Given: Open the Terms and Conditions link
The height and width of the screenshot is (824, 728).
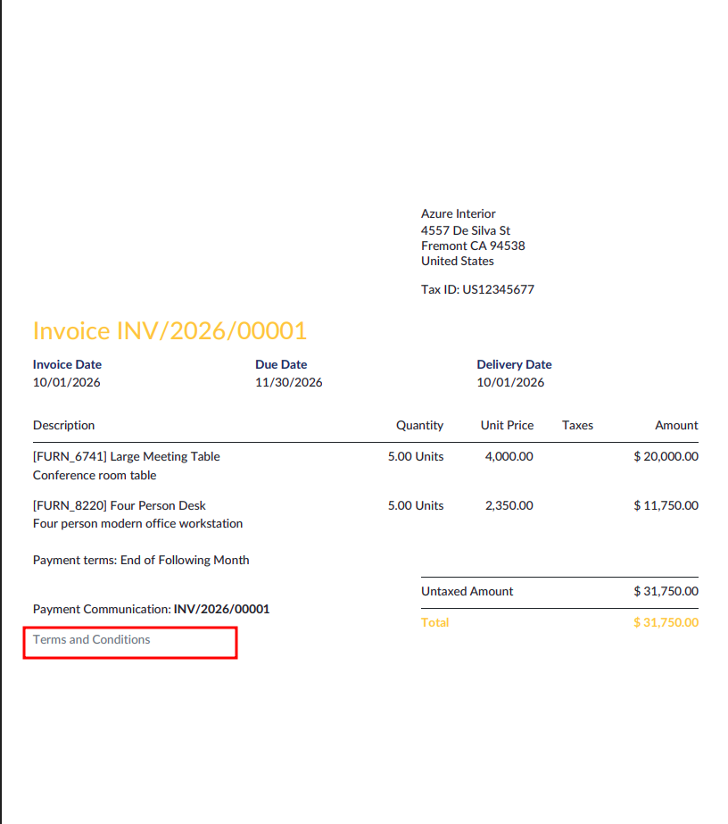Looking at the screenshot, I should click(x=91, y=639).
